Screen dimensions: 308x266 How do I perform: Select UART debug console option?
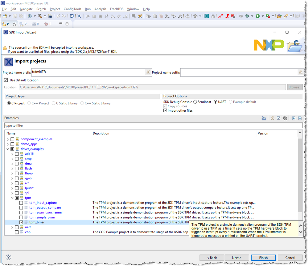tap(216, 102)
